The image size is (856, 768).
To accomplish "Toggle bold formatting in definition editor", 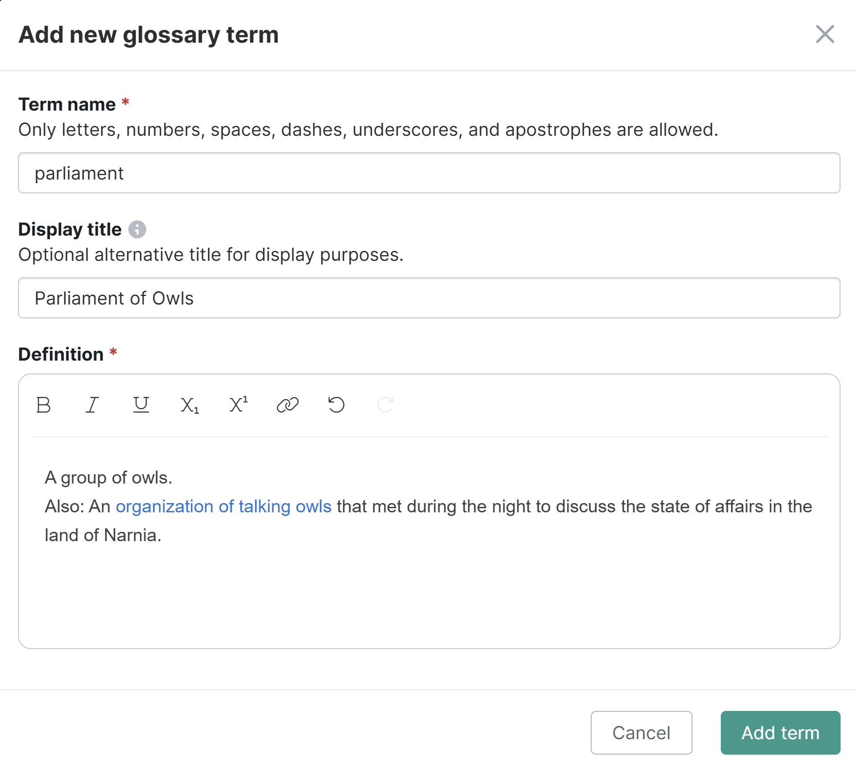I will tap(44, 405).
